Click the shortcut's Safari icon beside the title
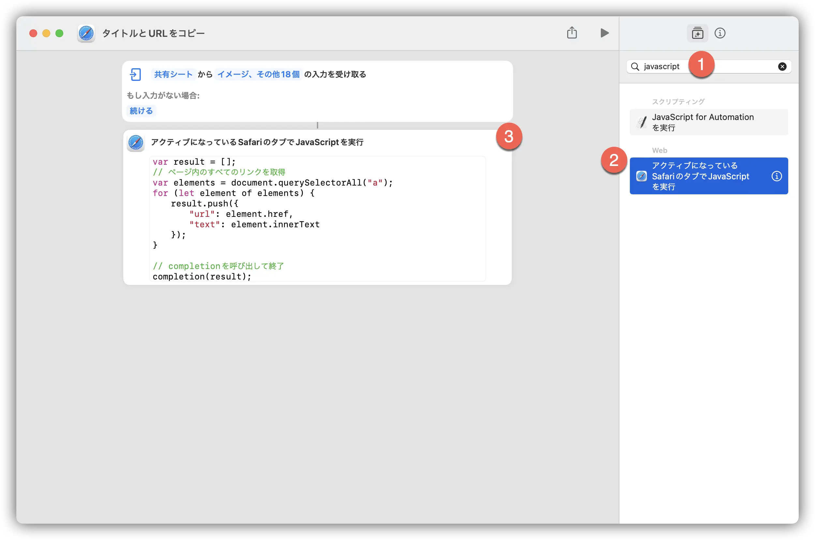Viewport: 815px width, 540px height. [x=86, y=33]
